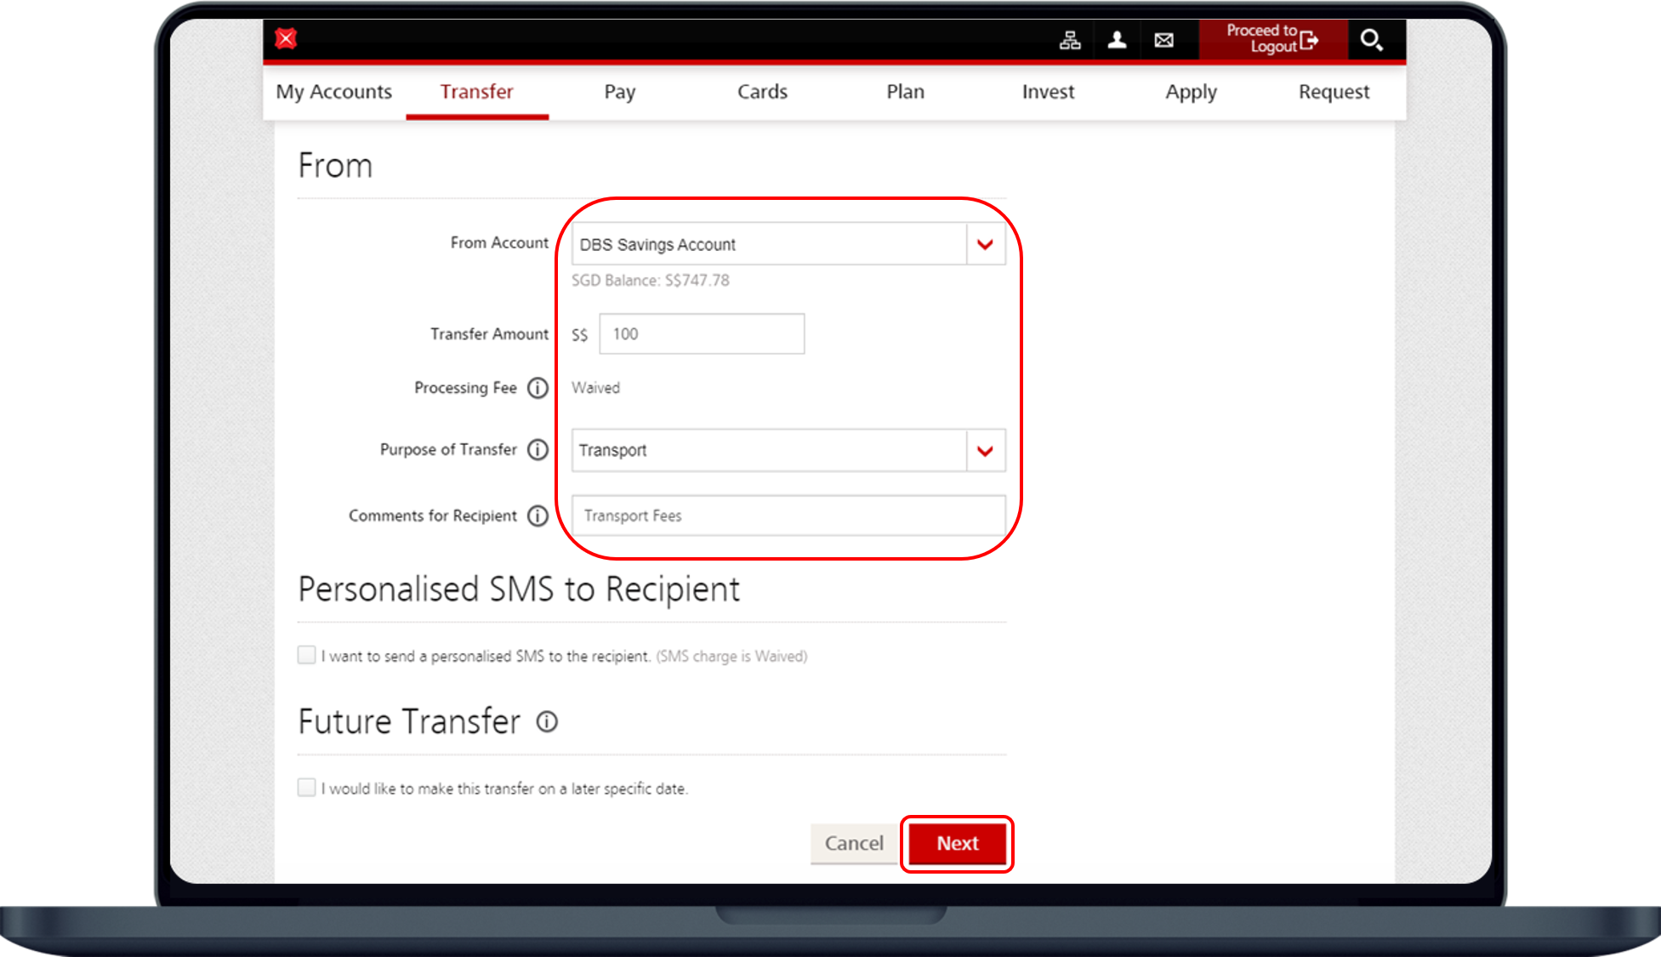
Task: Open the Invest menu
Action: pyautogui.click(x=1048, y=92)
